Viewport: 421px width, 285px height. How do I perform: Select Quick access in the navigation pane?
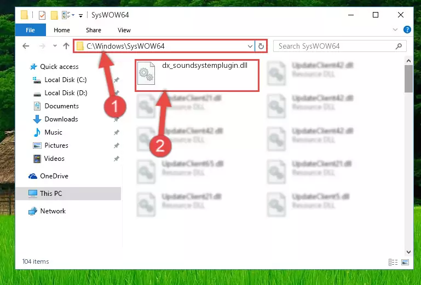[59, 67]
